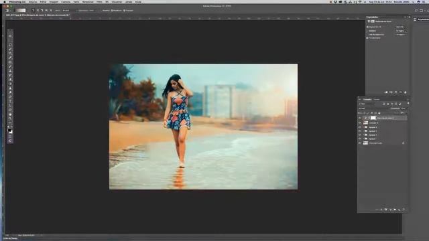Click the white layer mask thumbnail of the selected layer
Viewport: 429px width, 241px height.
click(x=373, y=118)
